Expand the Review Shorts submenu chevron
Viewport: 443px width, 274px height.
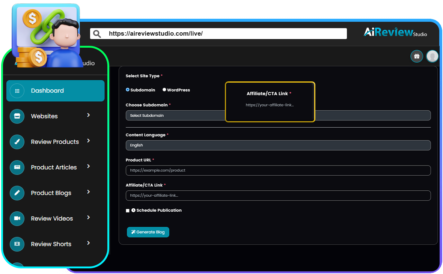[89, 243]
